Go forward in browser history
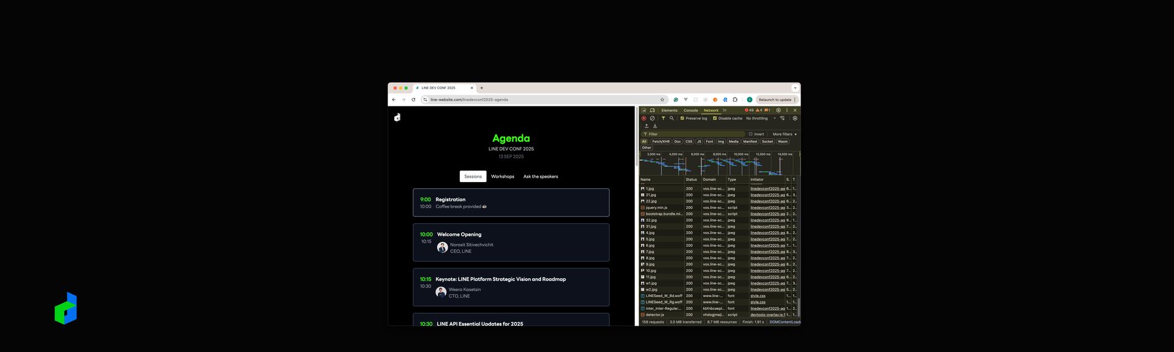Viewport: 1174px width, 352px height. tap(404, 100)
